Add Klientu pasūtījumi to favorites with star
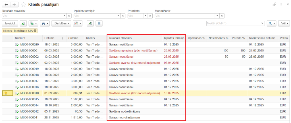Screen dimensions: 291x123 pos(24,5)
